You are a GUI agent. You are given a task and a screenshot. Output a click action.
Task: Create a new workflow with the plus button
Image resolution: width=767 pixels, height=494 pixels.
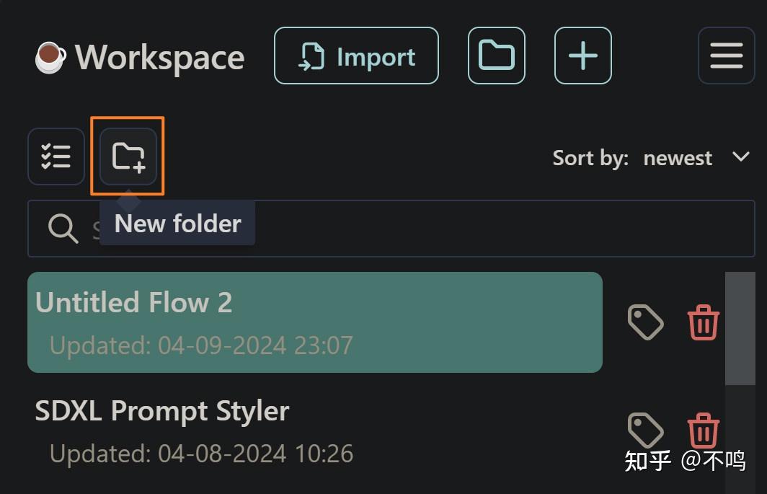click(582, 56)
